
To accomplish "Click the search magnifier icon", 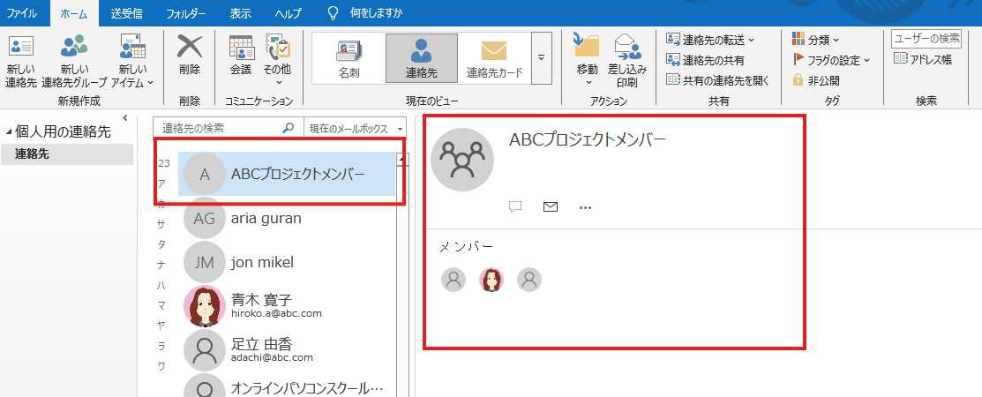I will [x=289, y=128].
